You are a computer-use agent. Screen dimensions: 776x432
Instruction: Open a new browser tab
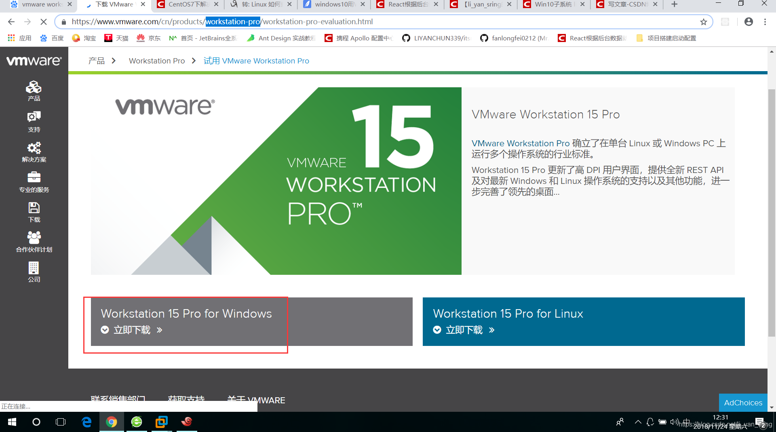[x=674, y=4]
